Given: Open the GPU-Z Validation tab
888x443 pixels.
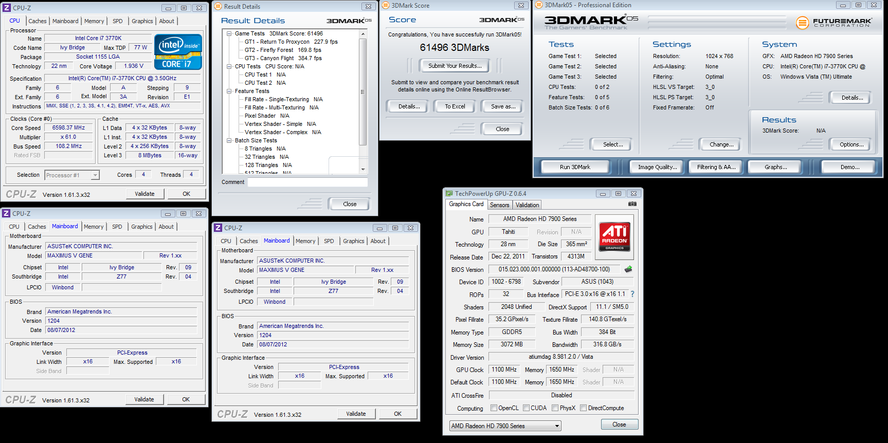Looking at the screenshot, I should [x=528, y=205].
